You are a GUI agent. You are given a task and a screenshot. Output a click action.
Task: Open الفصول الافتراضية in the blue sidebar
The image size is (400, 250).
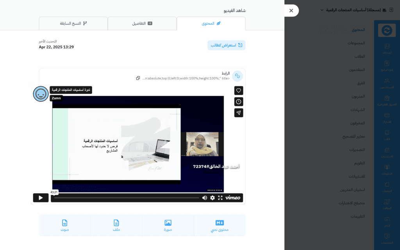coord(387,100)
